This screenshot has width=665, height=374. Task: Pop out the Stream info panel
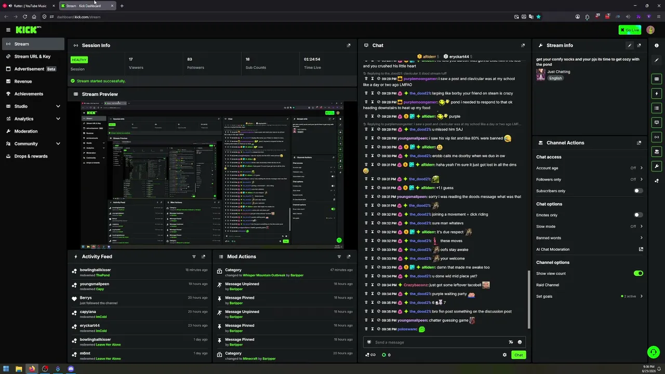point(639,45)
